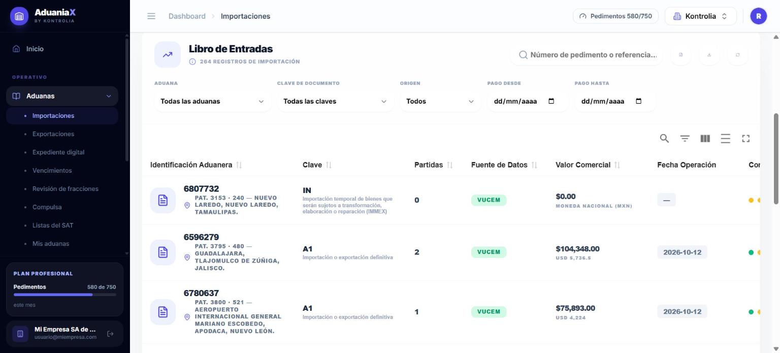Screen dimensions: 780x353
Task: Click the VUCEM badge for 6807732
Action: click(489, 200)
